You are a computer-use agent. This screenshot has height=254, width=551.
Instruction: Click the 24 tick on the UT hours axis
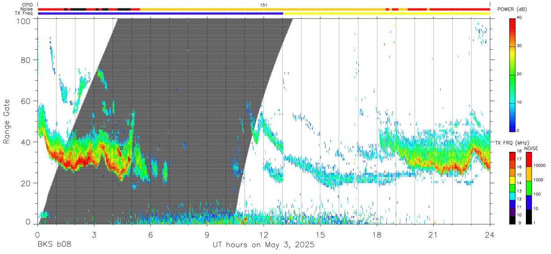[490, 234]
